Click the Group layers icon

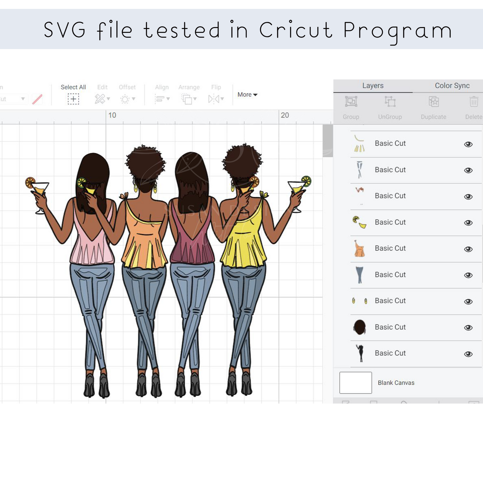point(351,102)
